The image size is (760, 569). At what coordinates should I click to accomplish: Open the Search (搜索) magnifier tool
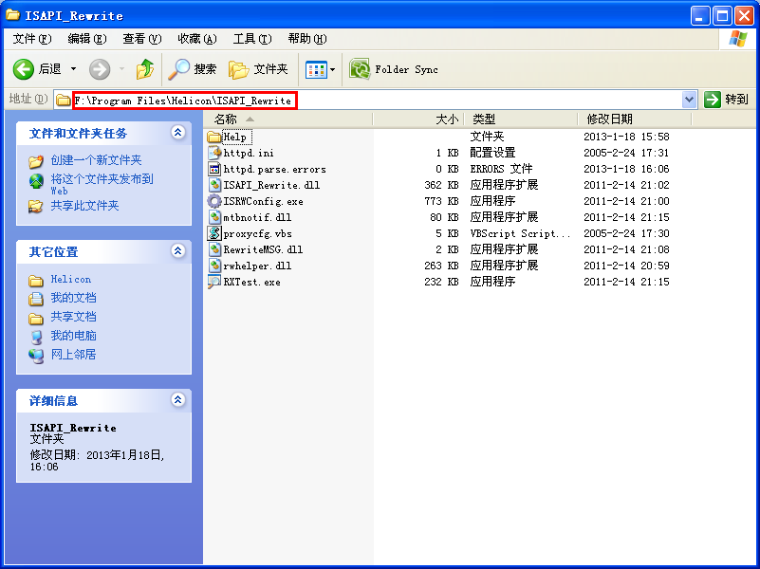[x=192, y=69]
